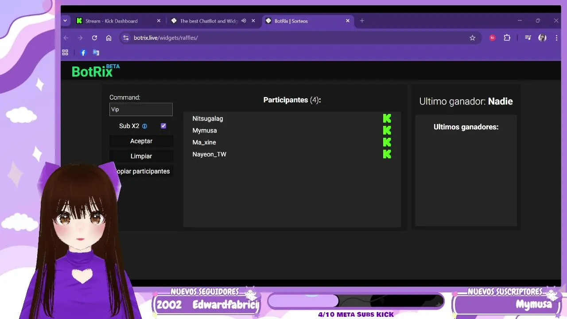Click the browser forward arrow
Viewport: 567px width, 319px height.
point(80,38)
